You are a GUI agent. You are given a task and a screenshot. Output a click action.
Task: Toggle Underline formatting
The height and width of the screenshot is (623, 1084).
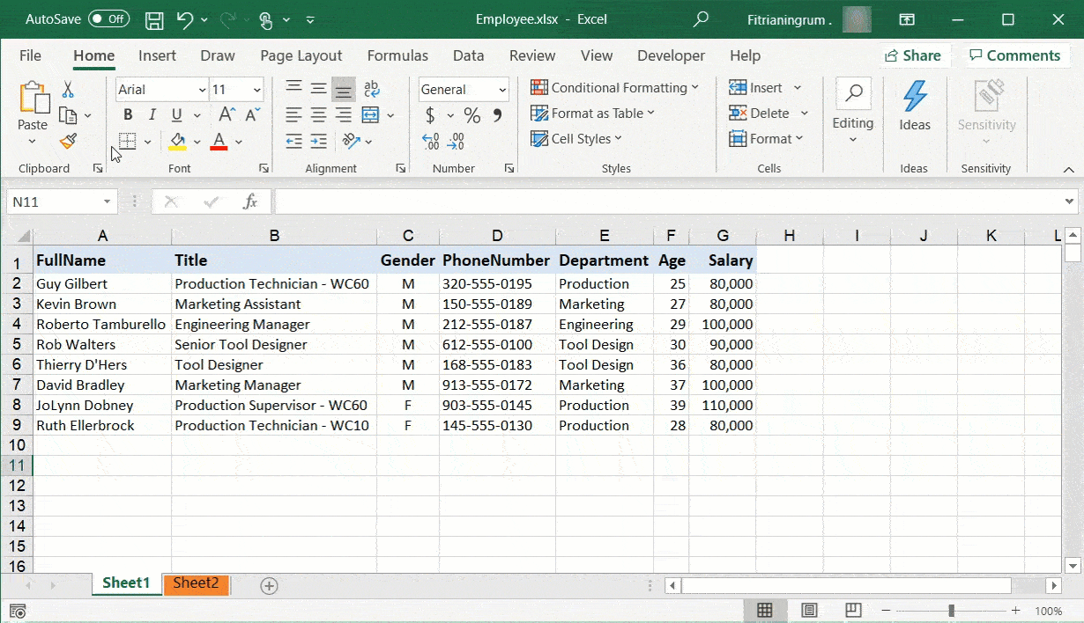pos(176,115)
